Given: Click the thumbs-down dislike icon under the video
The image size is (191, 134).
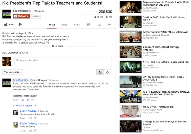Looking at the screenshot, I should point(20,25).
